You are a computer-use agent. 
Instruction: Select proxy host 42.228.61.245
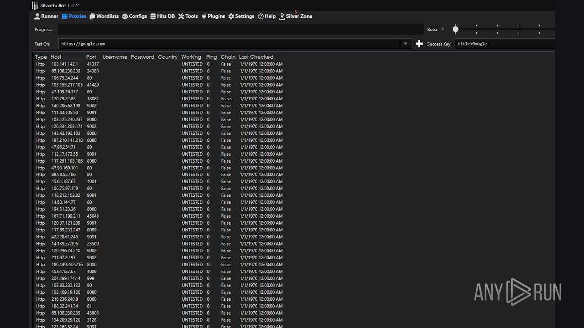click(x=64, y=237)
